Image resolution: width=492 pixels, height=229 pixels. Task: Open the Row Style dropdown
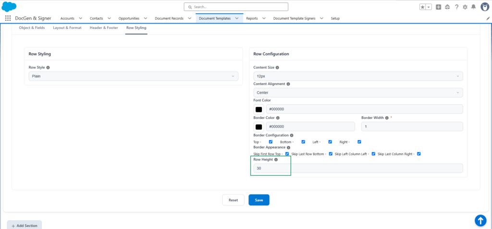[134, 76]
